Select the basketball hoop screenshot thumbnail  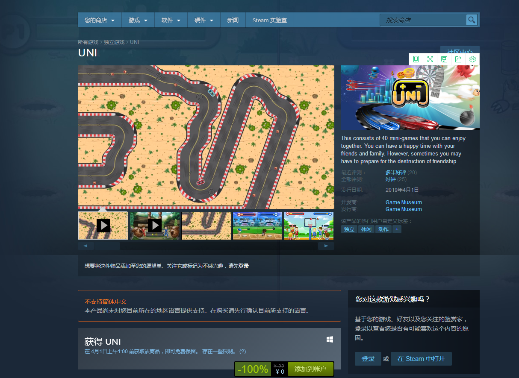pyautogui.click(x=309, y=226)
